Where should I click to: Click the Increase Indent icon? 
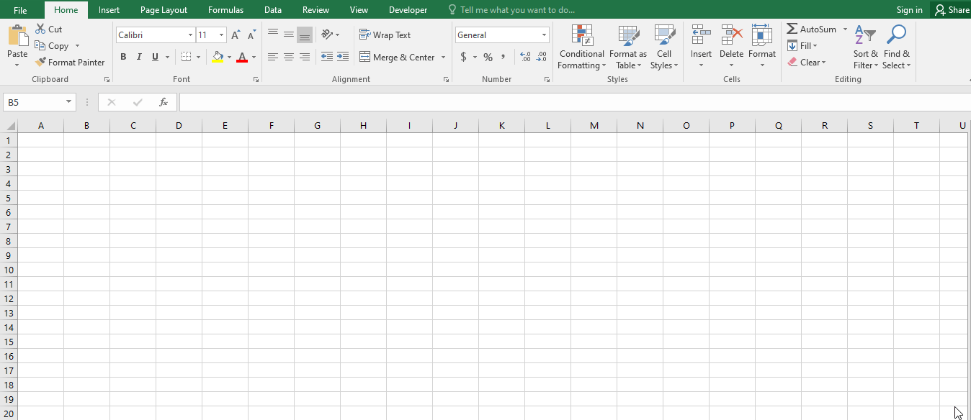point(343,57)
